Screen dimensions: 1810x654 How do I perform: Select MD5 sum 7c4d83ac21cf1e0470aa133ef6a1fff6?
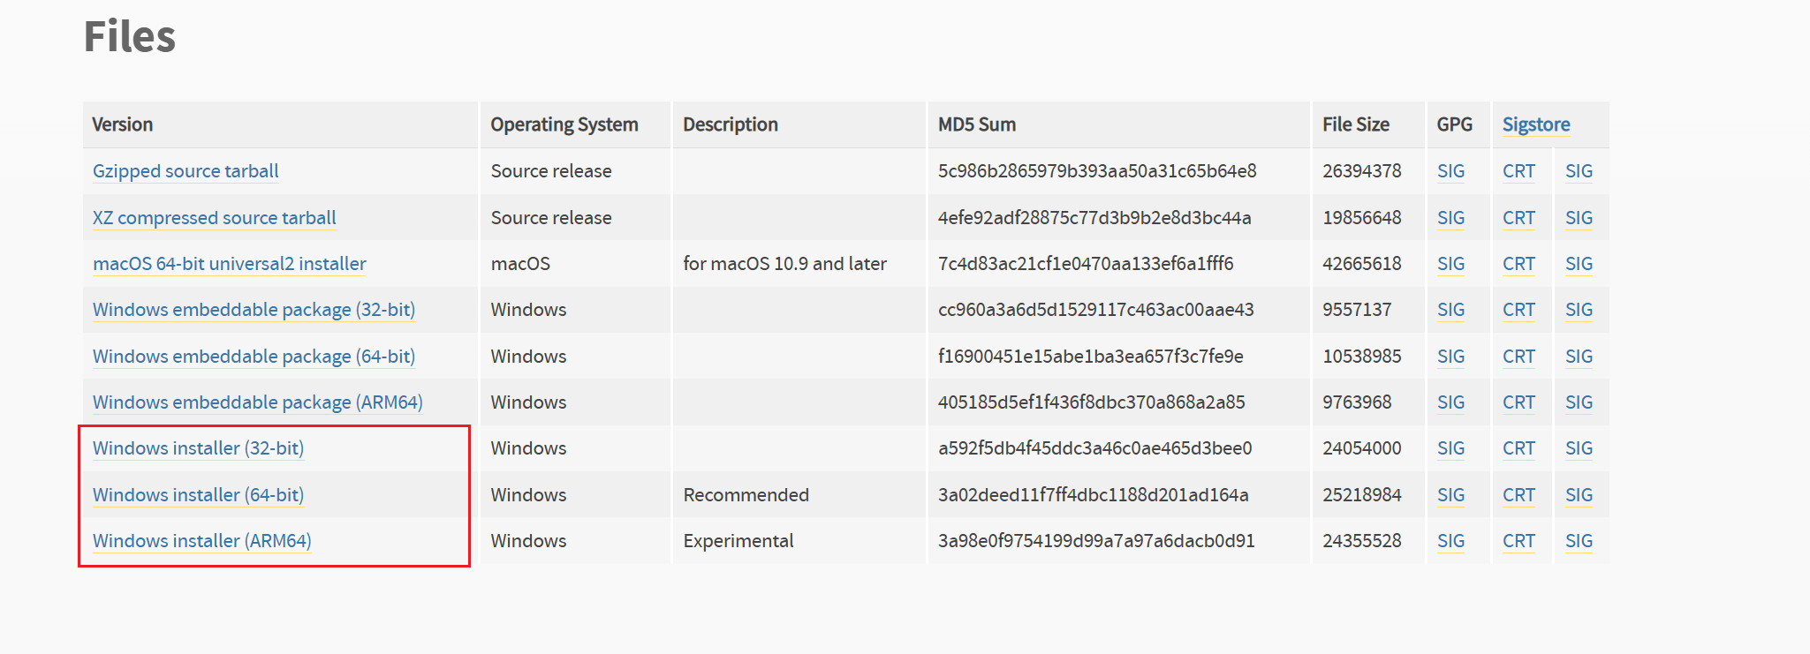coord(1086,264)
